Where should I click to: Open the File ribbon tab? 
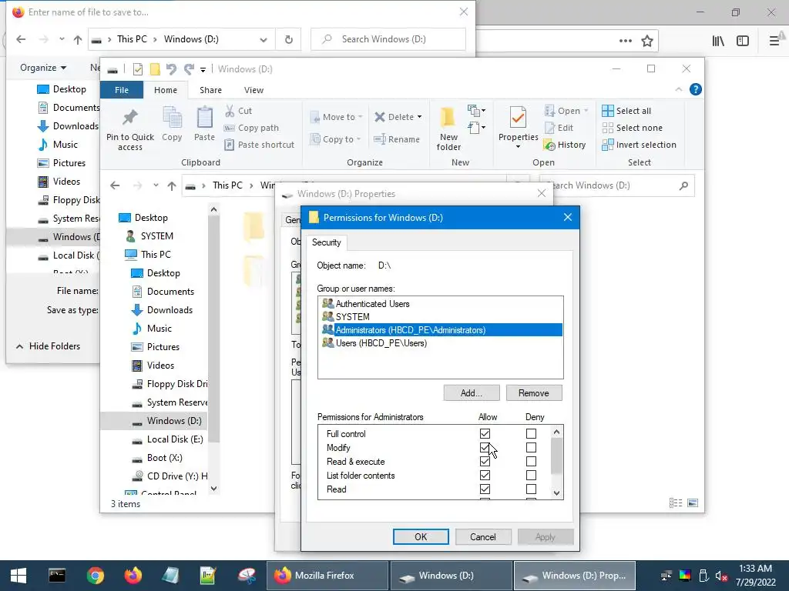tap(121, 90)
